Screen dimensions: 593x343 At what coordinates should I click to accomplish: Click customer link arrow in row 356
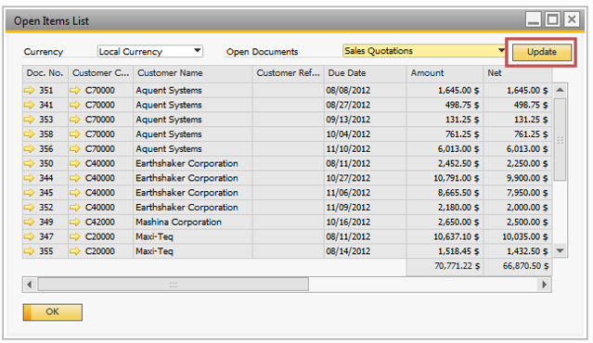tap(75, 149)
